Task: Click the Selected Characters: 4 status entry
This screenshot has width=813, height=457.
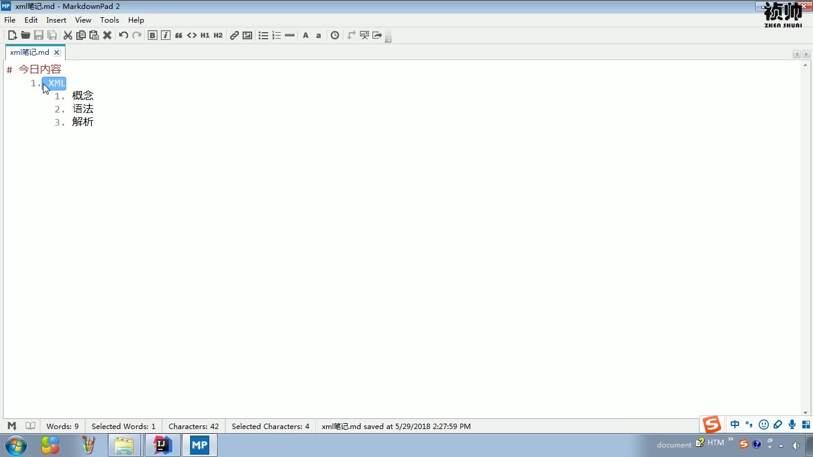Action: tap(271, 426)
